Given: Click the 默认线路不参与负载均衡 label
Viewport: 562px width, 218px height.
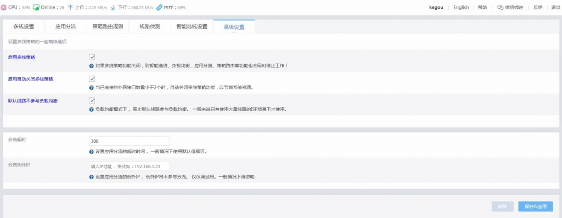Looking at the screenshot, I should pos(32,101).
